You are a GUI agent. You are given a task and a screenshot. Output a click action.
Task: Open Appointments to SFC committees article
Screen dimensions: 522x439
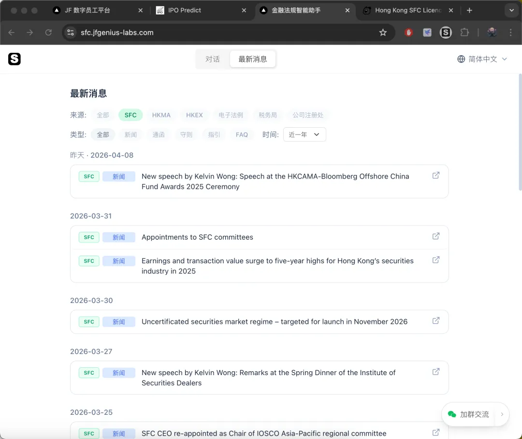pyautogui.click(x=197, y=237)
